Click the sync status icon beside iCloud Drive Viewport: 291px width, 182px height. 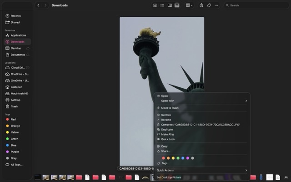pos(28,68)
